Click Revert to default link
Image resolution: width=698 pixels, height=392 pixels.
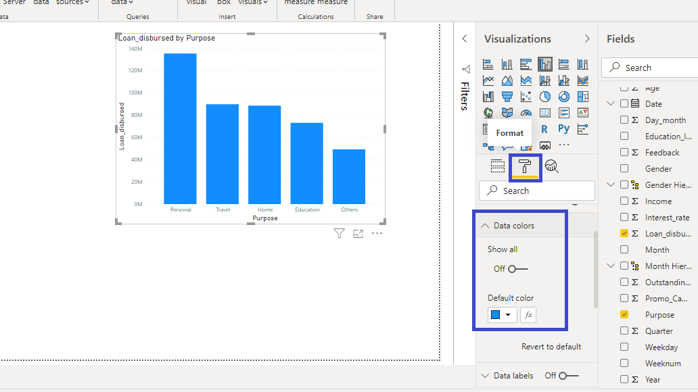click(551, 347)
